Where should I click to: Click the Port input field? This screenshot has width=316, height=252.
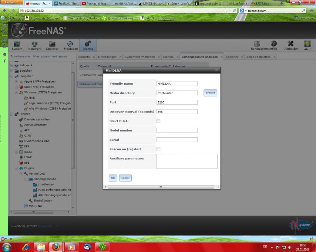coord(177,102)
